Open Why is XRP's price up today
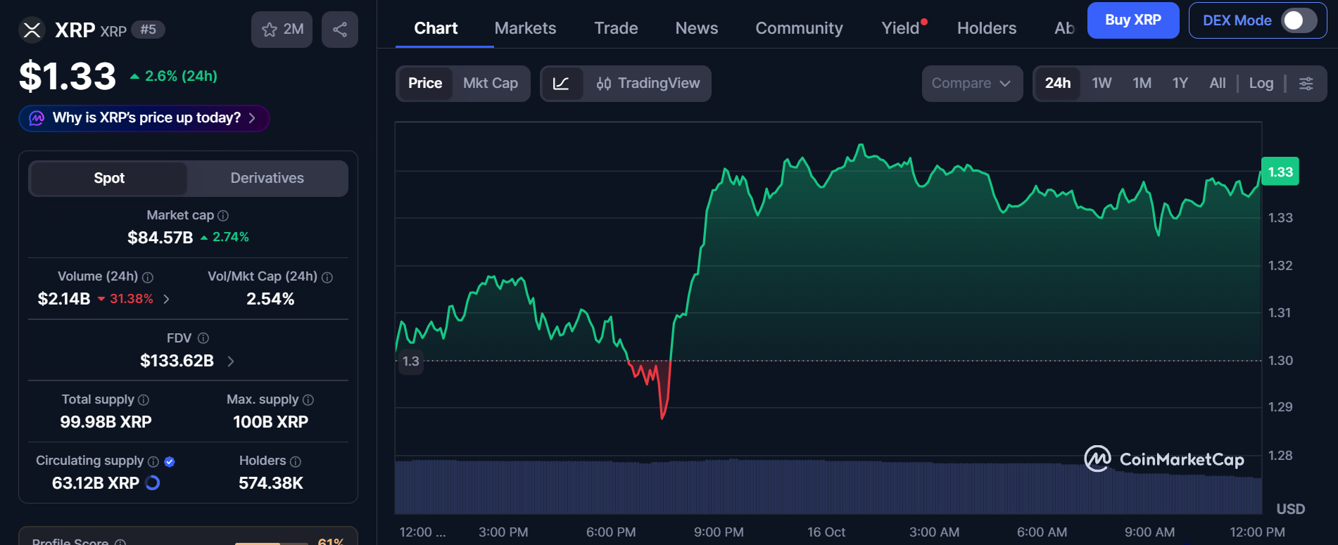The height and width of the screenshot is (545, 1338). point(144,118)
